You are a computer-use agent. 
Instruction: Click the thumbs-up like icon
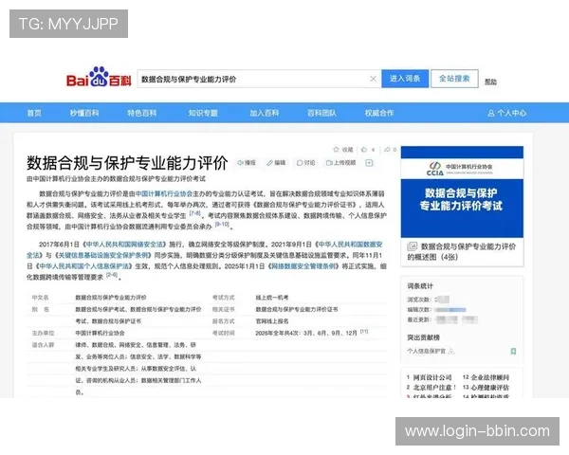(x=364, y=150)
